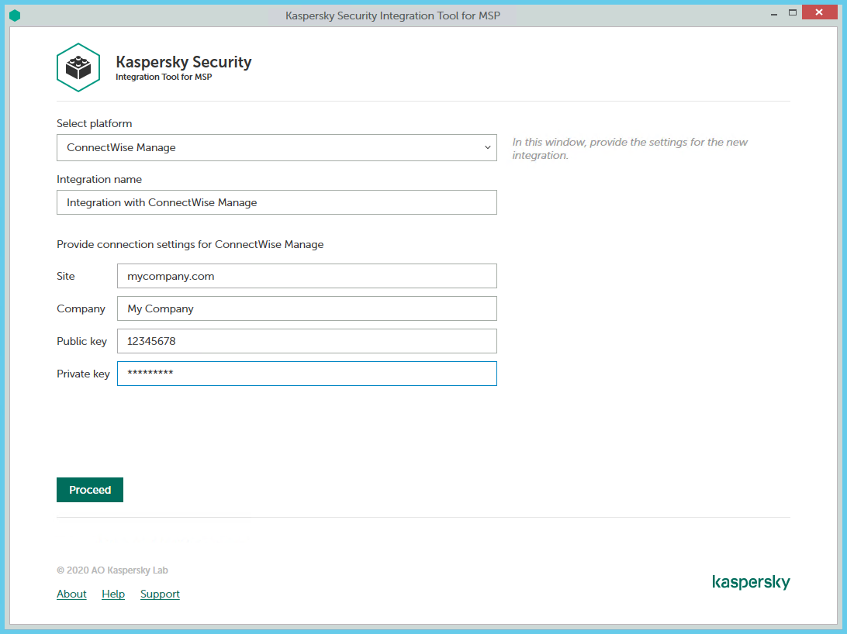Click the brick emblem inside the hexagon logo
The width and height of the screenshot is (847, 634).
point(78,67)
